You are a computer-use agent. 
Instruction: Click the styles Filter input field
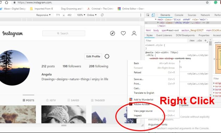tap(166, 41)
